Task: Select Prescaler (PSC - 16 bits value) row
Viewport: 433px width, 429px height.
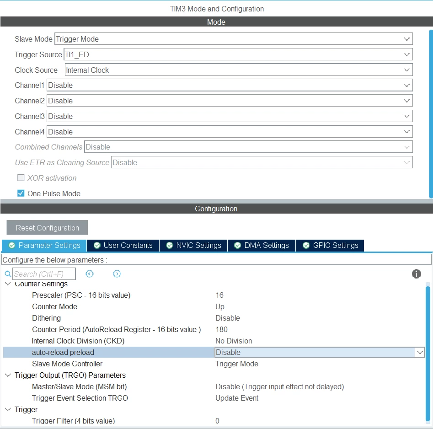Action: [x=81, y=295]
